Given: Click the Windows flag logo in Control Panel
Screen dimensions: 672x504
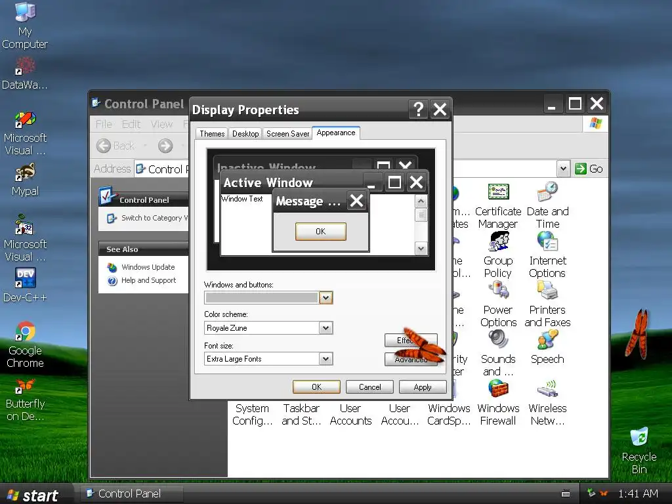Looking at the screenshot, I should coord(595,123).
